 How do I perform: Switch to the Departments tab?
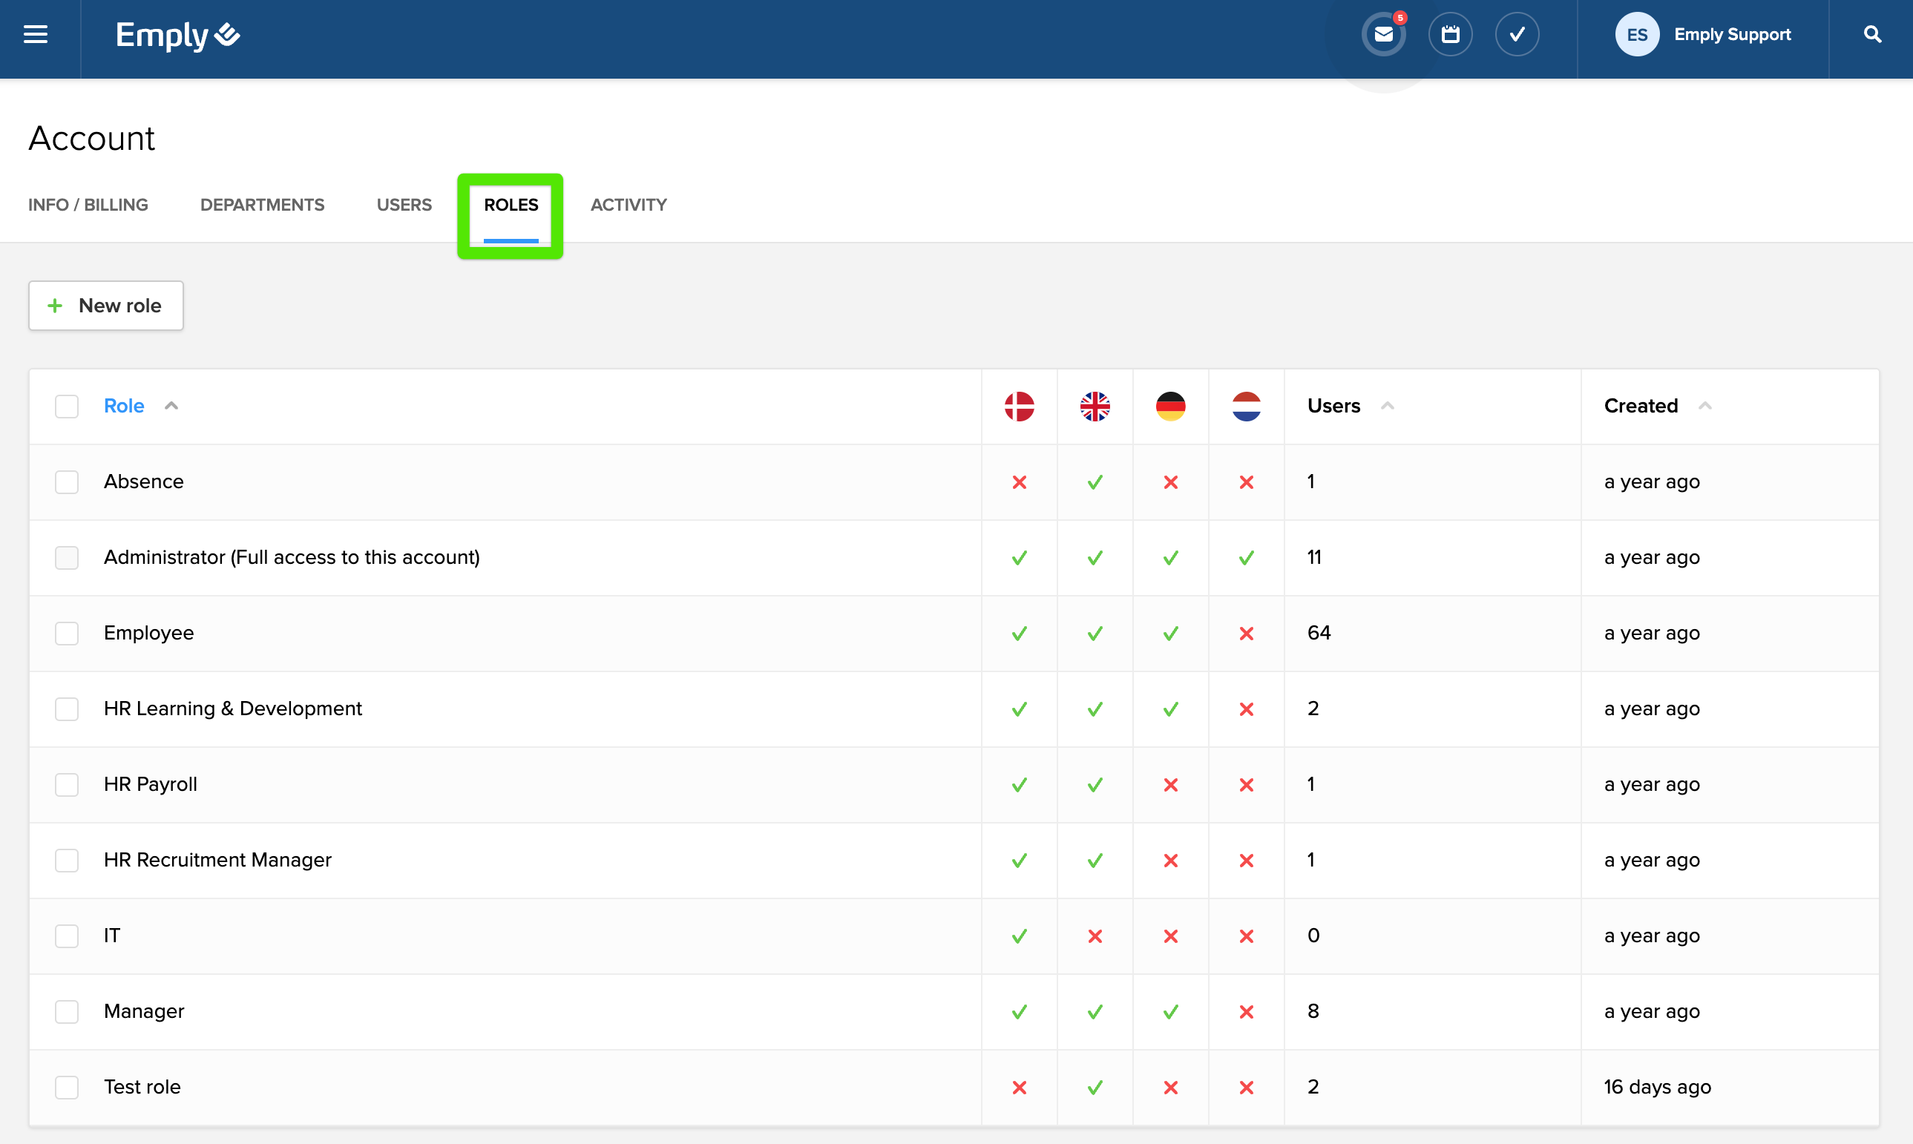[262, 205]
